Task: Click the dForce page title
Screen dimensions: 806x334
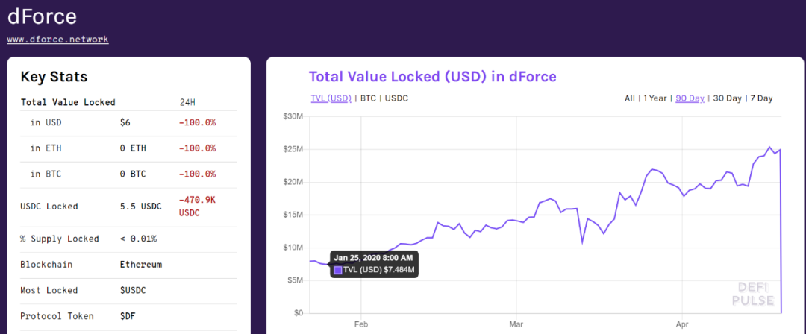Action: pyautogui.click(x=42, y=16)
